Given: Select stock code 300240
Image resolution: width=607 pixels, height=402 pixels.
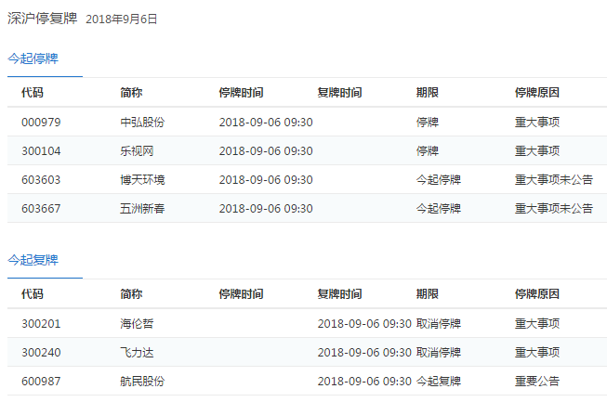Looking at the screenshot, I should tap(40, 352).
